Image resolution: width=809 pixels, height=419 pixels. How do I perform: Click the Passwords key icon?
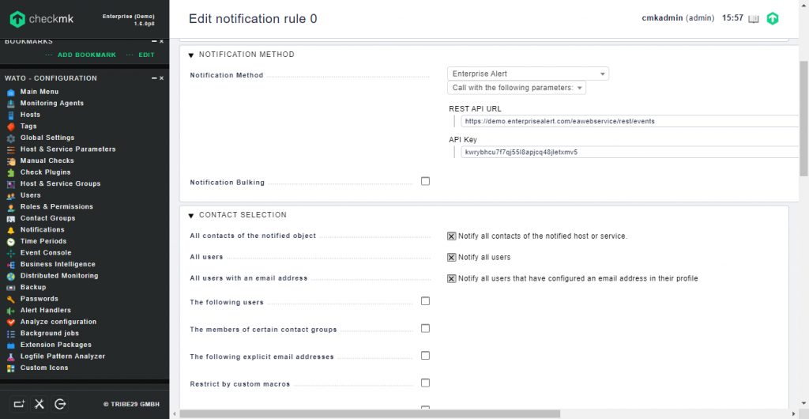point(11,300)
